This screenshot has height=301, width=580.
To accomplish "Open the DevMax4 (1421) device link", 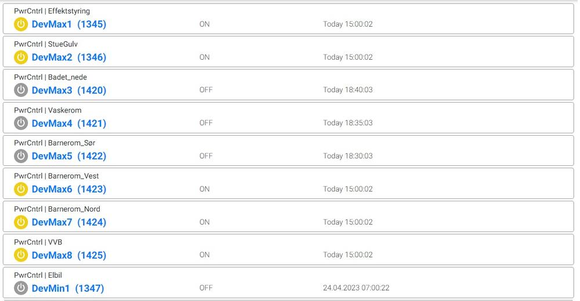I will pos(68,123).
